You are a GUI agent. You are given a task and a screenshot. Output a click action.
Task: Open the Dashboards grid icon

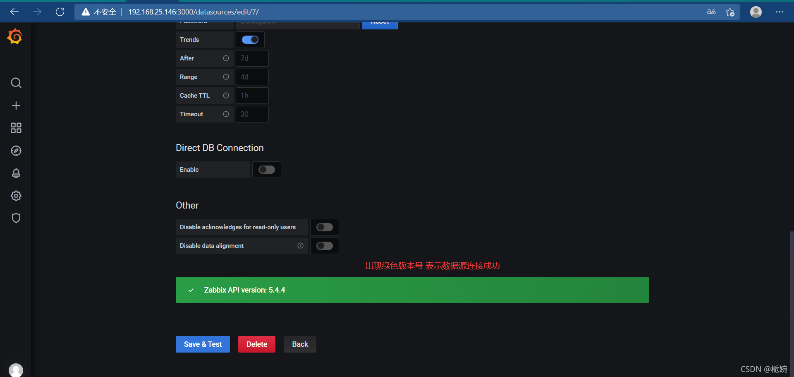click(16, 128)
